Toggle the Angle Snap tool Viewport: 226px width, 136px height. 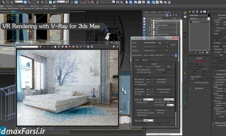coord(85,2)
